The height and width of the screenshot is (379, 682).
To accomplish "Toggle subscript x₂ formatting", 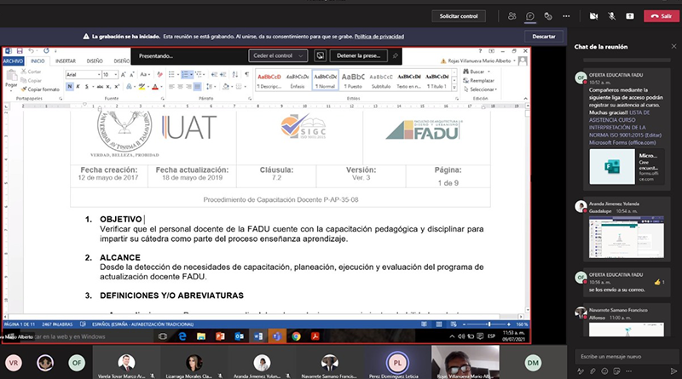I will [x=108, y=87].
